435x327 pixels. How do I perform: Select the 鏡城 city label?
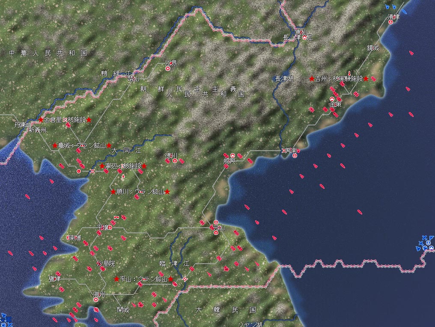[373, 48]
